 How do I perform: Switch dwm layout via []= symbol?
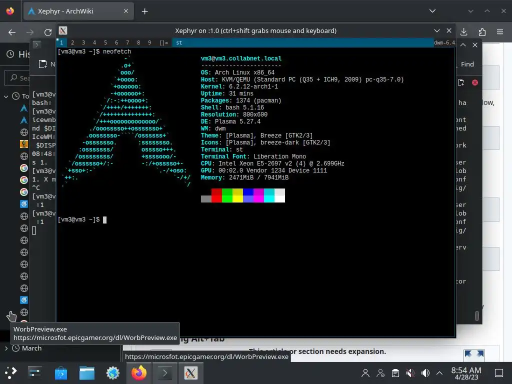(164, 42)
